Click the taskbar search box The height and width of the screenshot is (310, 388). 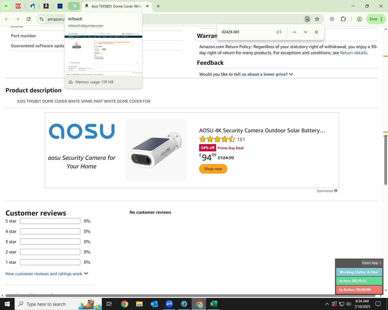pyautogui.click(x=58, y=304)
